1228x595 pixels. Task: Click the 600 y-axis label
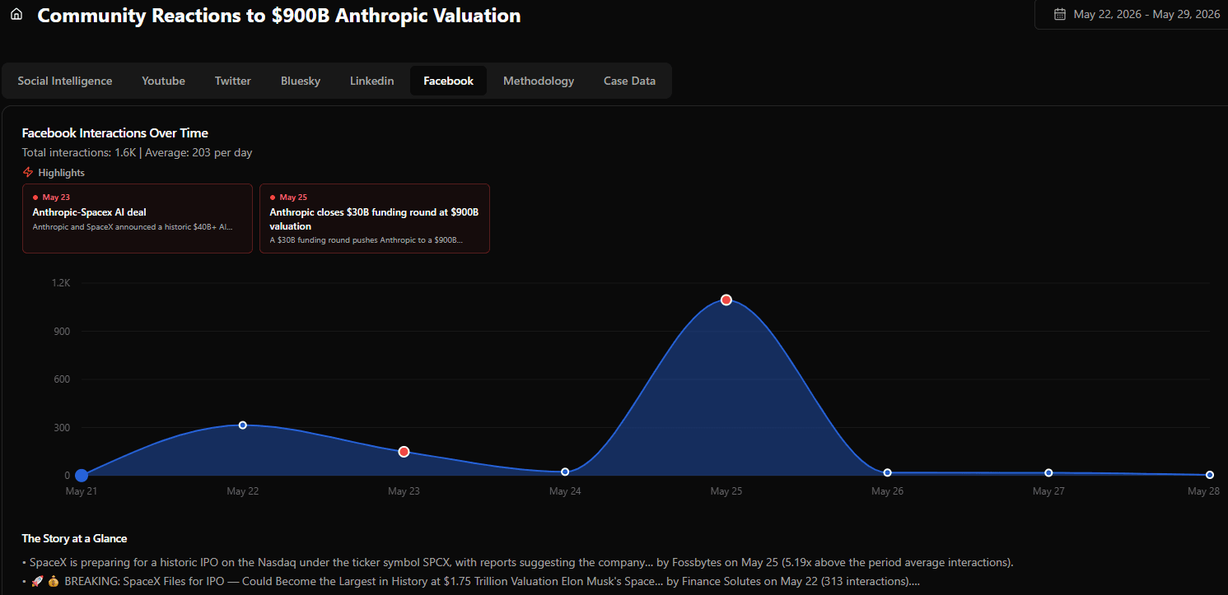click(62, 379)
